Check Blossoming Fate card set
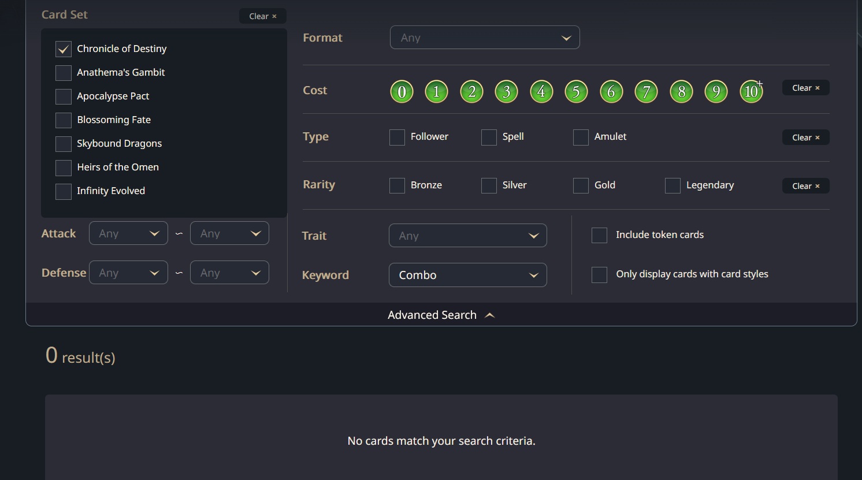 point(64,120)
